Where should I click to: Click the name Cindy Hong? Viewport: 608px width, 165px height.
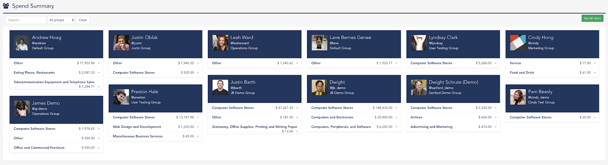(x=541, y=38)
